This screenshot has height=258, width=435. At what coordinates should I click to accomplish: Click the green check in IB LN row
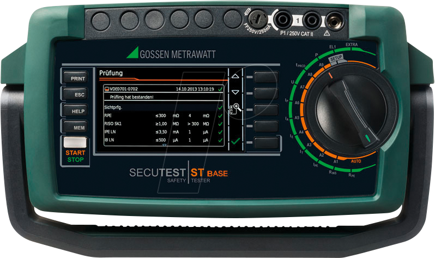point(220,140)
